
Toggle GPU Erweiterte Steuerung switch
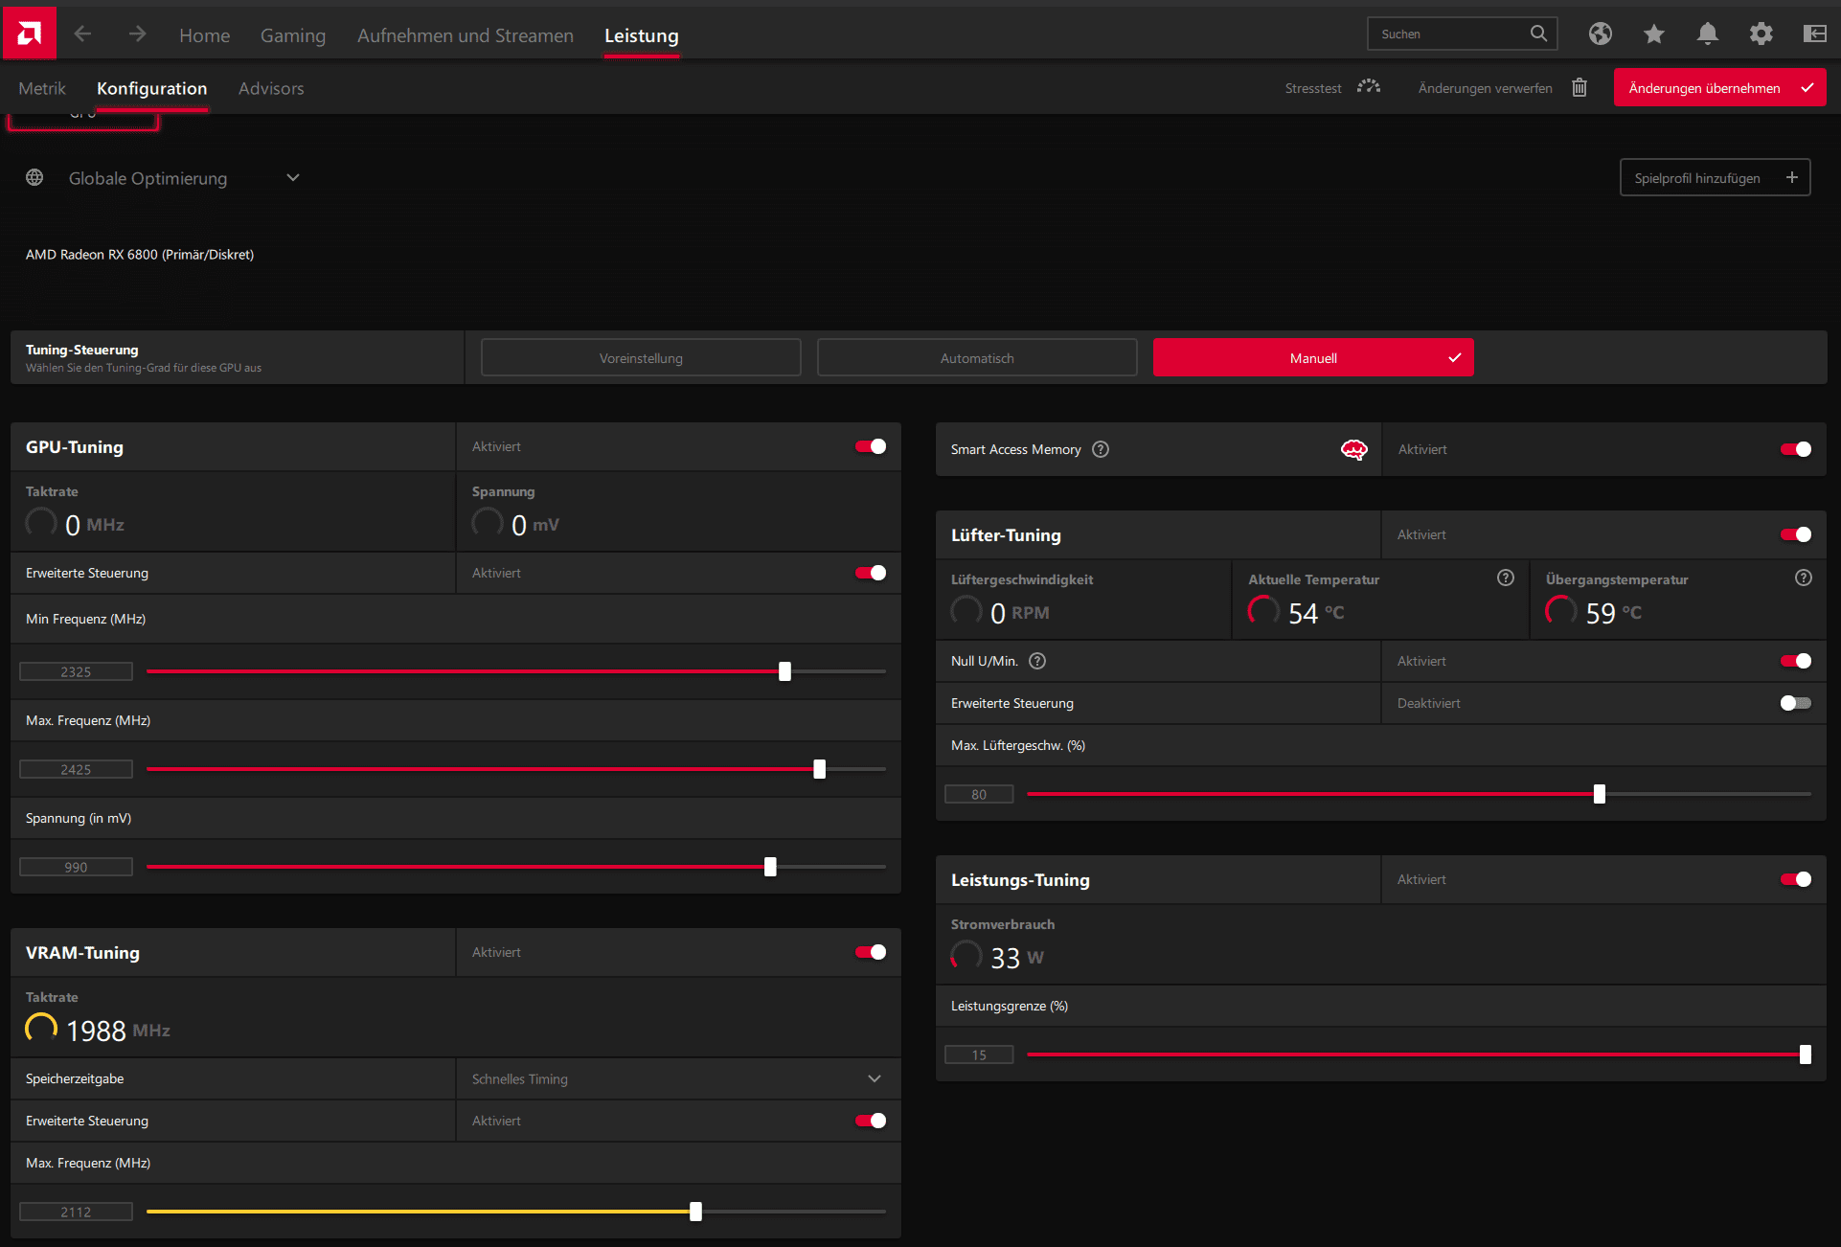tap(871, 573)
